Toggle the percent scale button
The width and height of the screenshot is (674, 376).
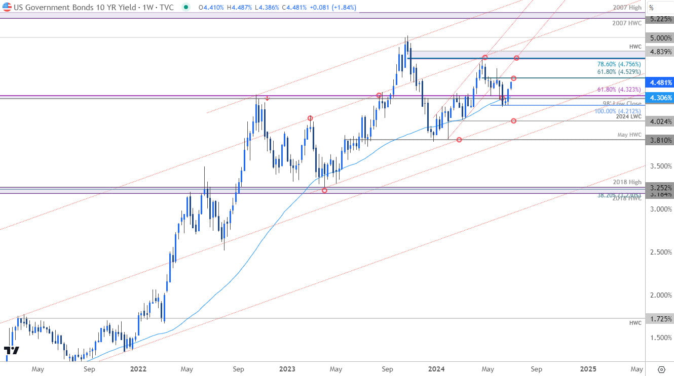click(x=651, y=8)
